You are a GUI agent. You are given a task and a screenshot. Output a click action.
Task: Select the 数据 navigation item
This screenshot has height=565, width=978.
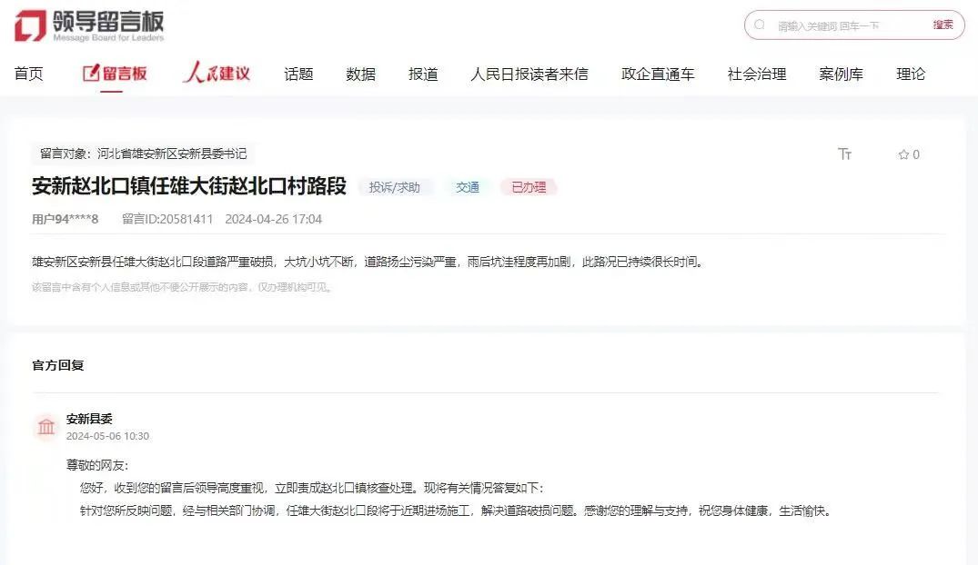pyautogui.click(x=360, y=74)
